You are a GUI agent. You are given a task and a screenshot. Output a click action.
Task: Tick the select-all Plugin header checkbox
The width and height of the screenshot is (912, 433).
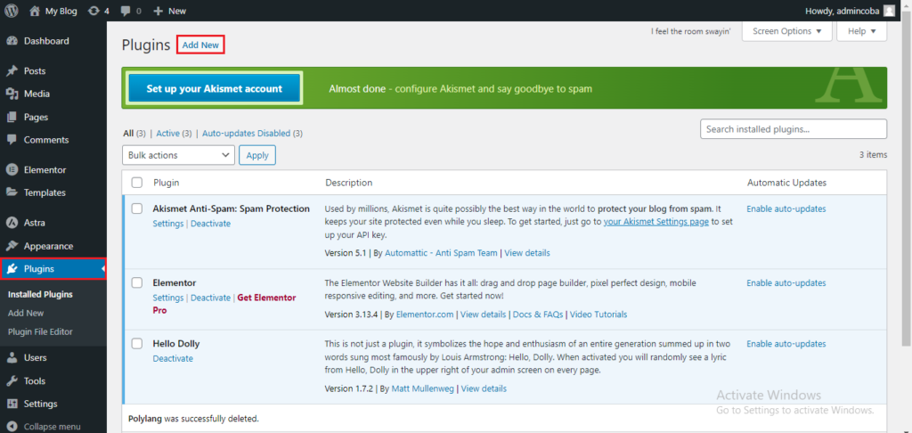tap(136, 183)
